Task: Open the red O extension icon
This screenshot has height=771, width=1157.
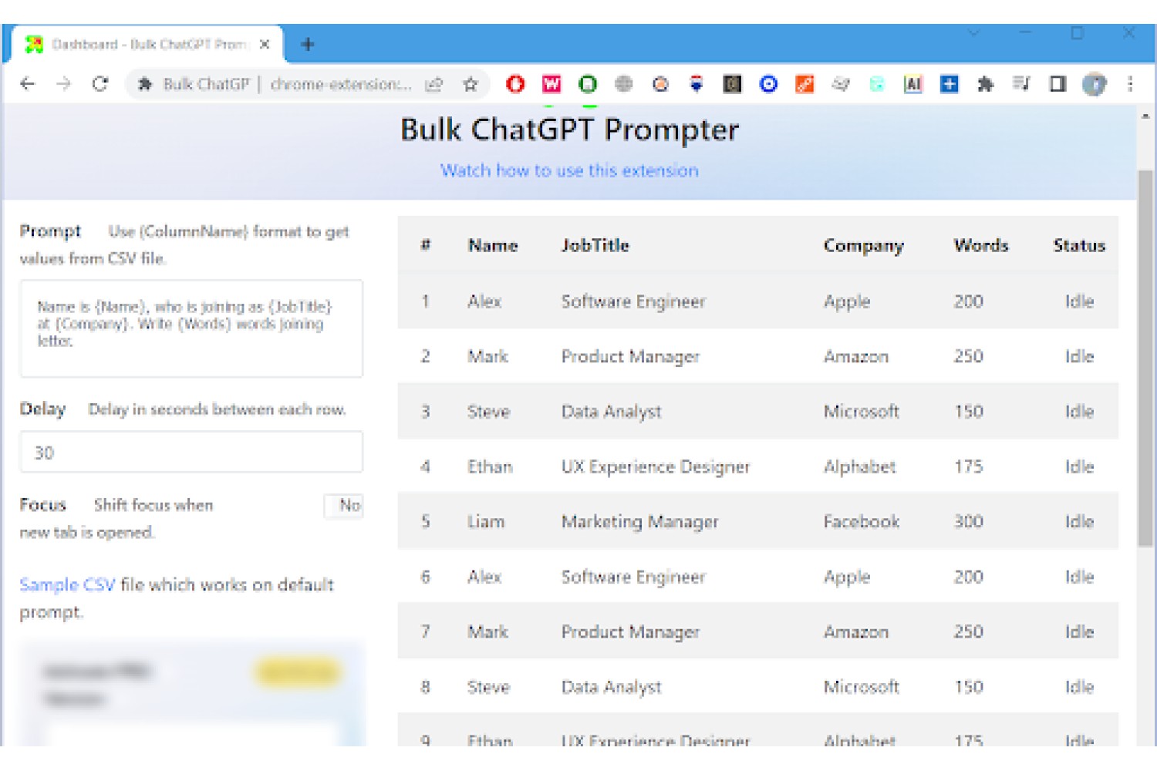Action: click(515, 84)
